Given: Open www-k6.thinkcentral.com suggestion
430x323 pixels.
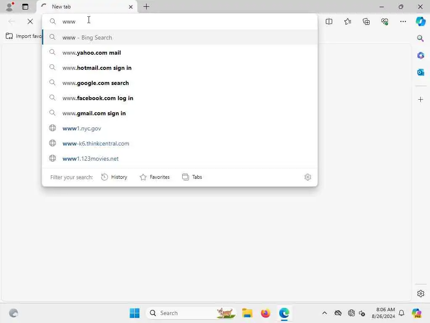Looking at the screenshot, I should pyautogui.click(x=180, y=143).
